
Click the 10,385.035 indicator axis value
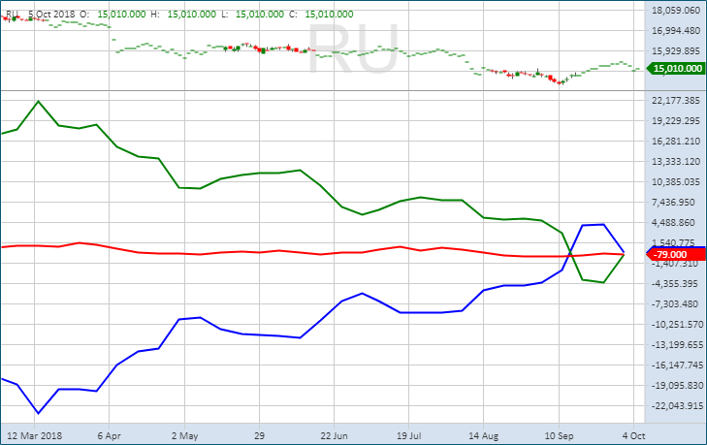pyautogui.click(x=676, y=181)
